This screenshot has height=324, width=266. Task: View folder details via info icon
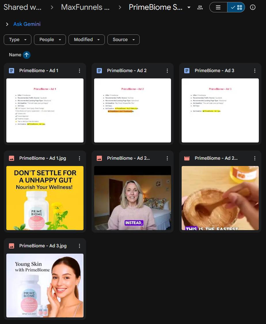253,7
